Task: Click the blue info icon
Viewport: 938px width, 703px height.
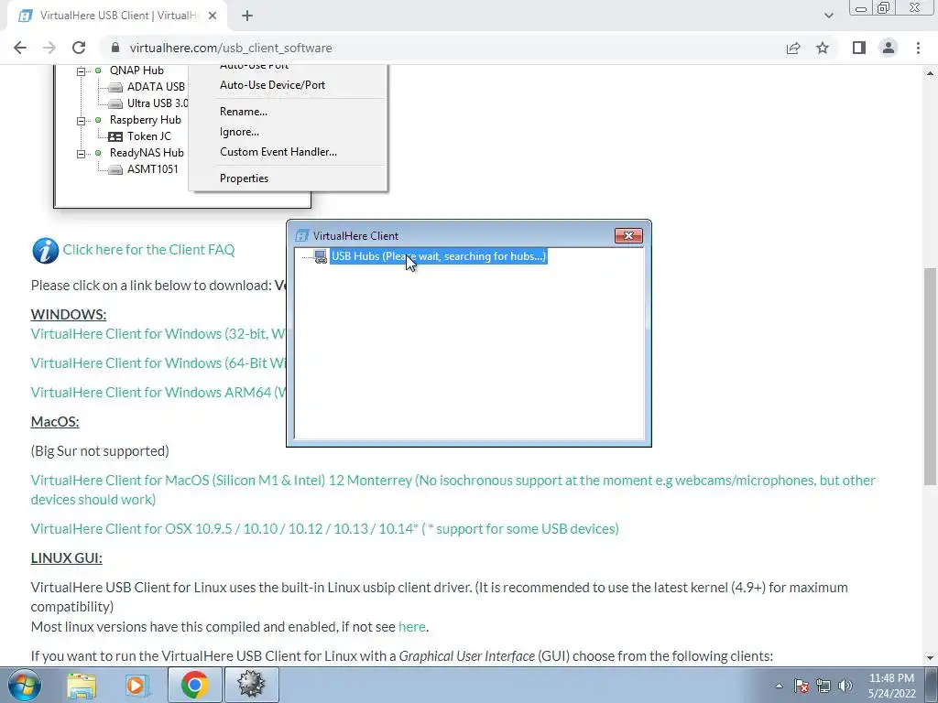Action: [x=46, y=251]
